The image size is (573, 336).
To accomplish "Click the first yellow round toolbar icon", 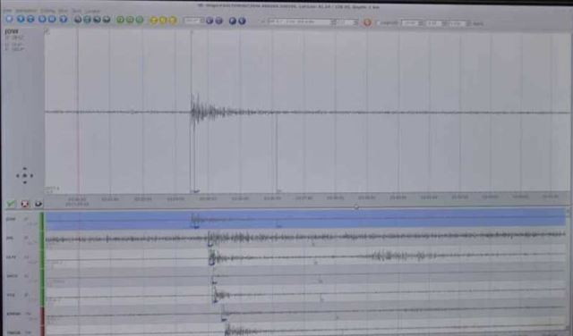I will pyautogui.click(x=154, y=20).
